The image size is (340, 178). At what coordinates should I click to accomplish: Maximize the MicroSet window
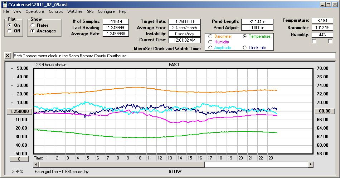pyautogui.click(x=328, y=4)
